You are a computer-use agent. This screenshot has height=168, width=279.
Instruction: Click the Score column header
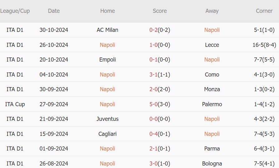coord(160,11)
